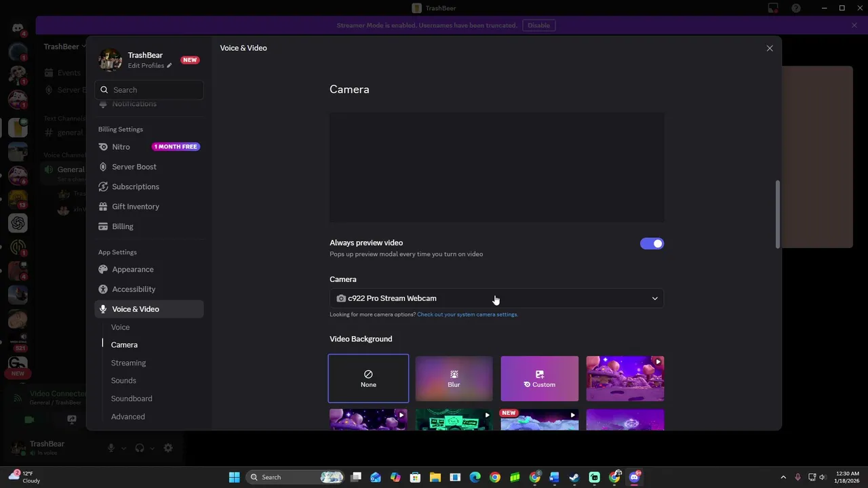Click the taskbar clock showing 12:30 AM

848,477
